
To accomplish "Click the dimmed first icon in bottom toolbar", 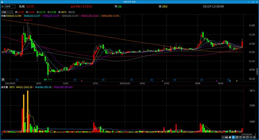I will click(x=223, y=137).
